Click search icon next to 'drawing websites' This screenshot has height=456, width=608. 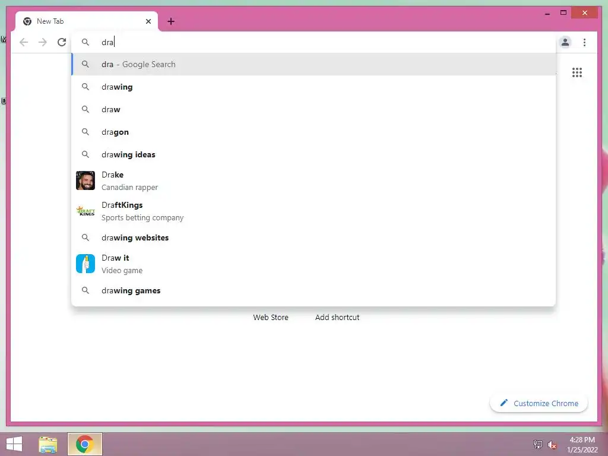coord(85,237)
